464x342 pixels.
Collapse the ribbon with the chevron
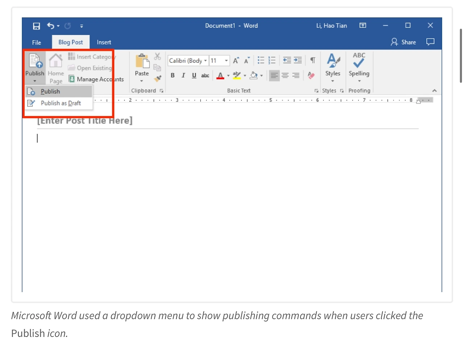click(434, 91)
